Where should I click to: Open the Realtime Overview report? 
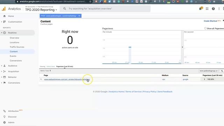coord(14,38)
